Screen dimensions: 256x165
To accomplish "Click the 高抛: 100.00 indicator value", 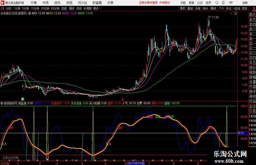I will click(x=172, y=103).
